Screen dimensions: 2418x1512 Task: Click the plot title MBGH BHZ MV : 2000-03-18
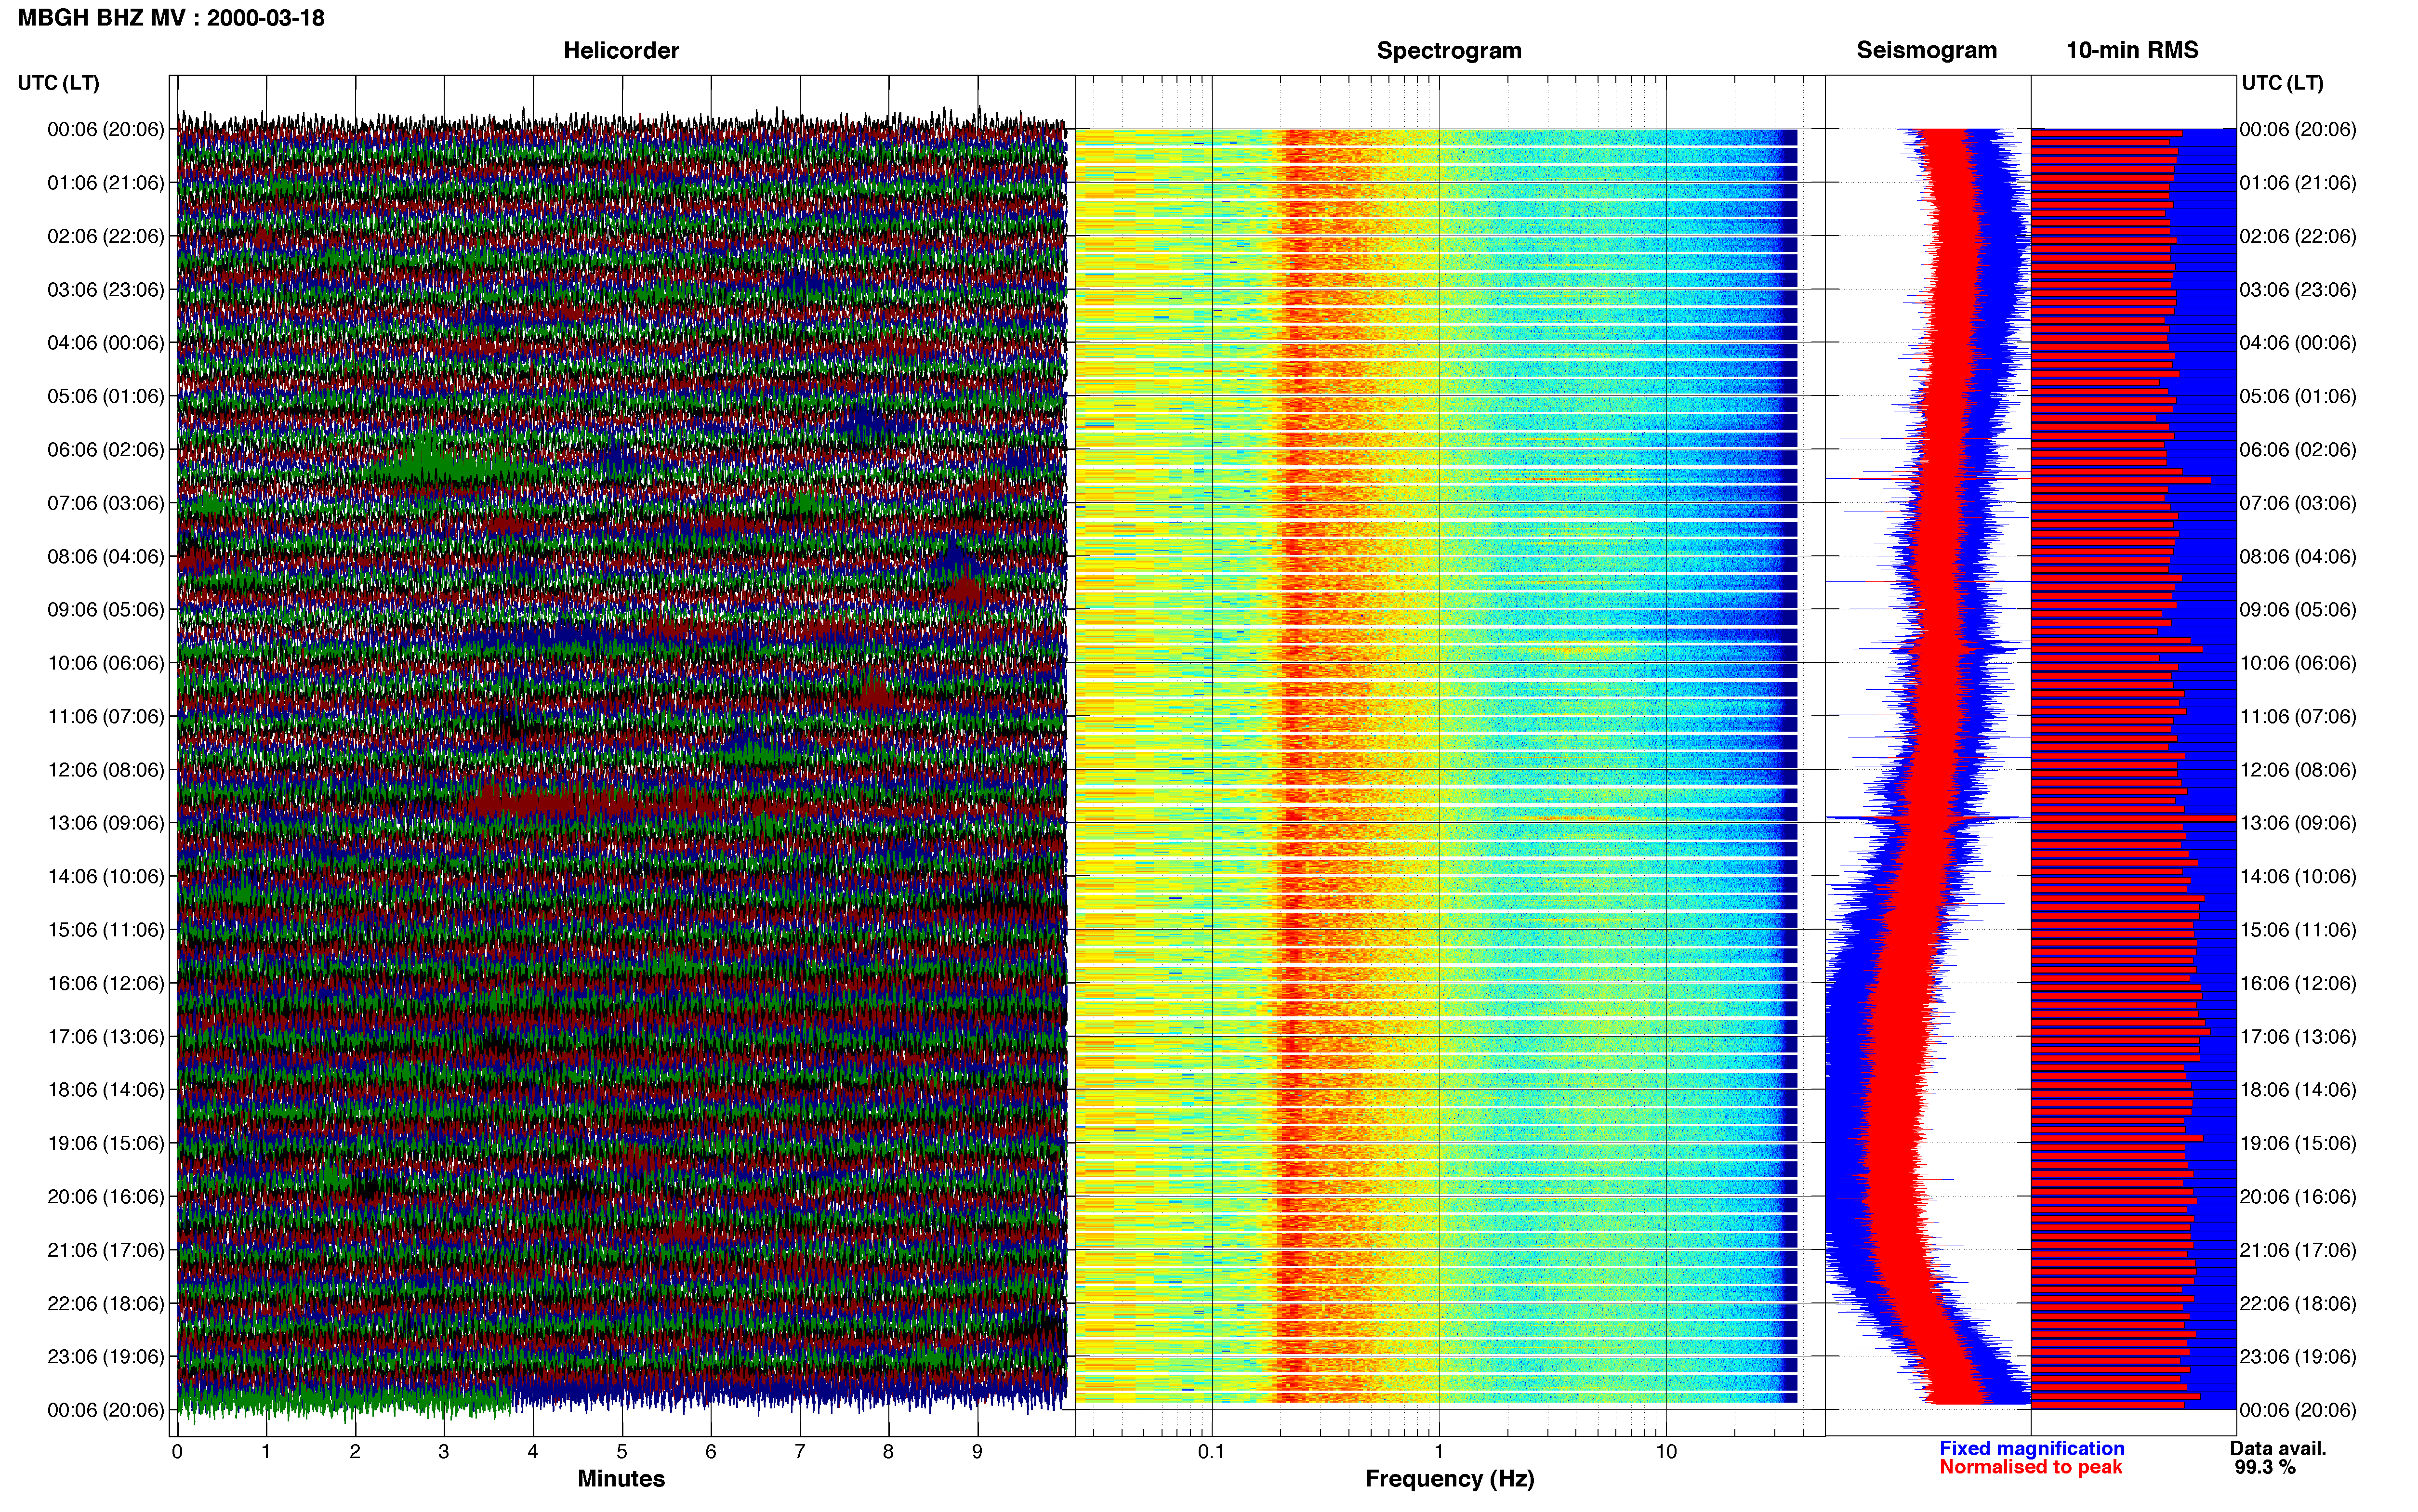171,18
